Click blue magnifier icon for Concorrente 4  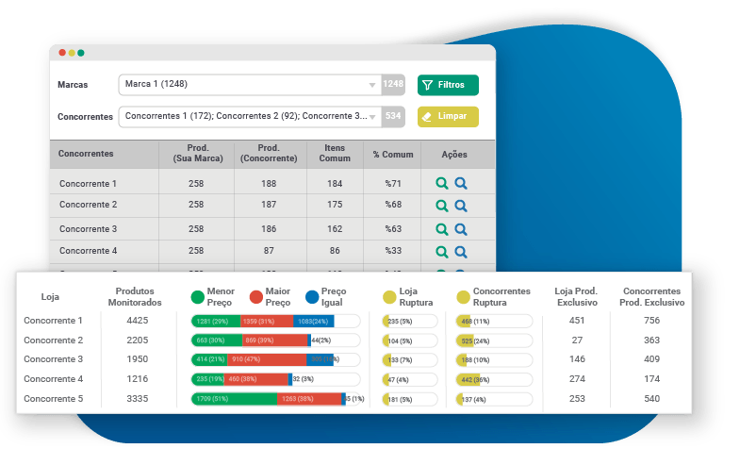(x=461, y=252)
